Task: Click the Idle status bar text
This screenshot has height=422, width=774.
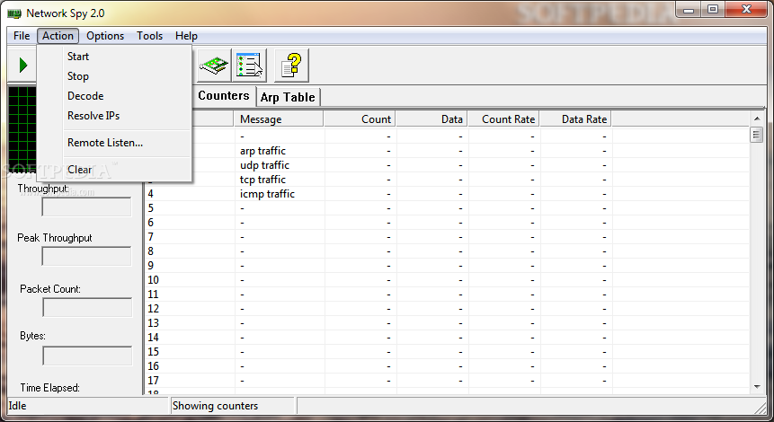Action: [18, 406]
